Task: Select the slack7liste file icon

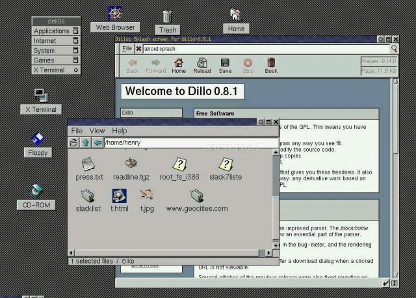Action: click(226, 164)
